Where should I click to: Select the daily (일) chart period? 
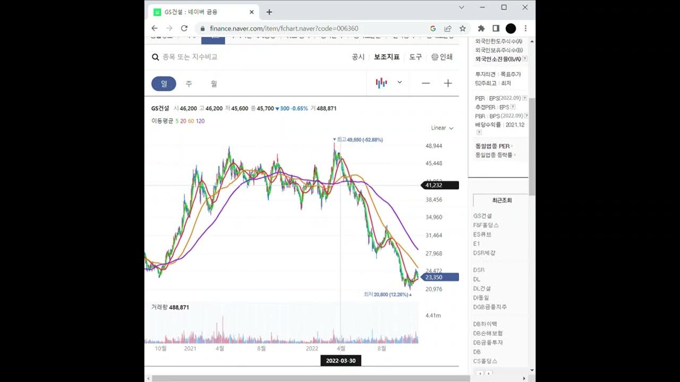[x=164, y=83]
